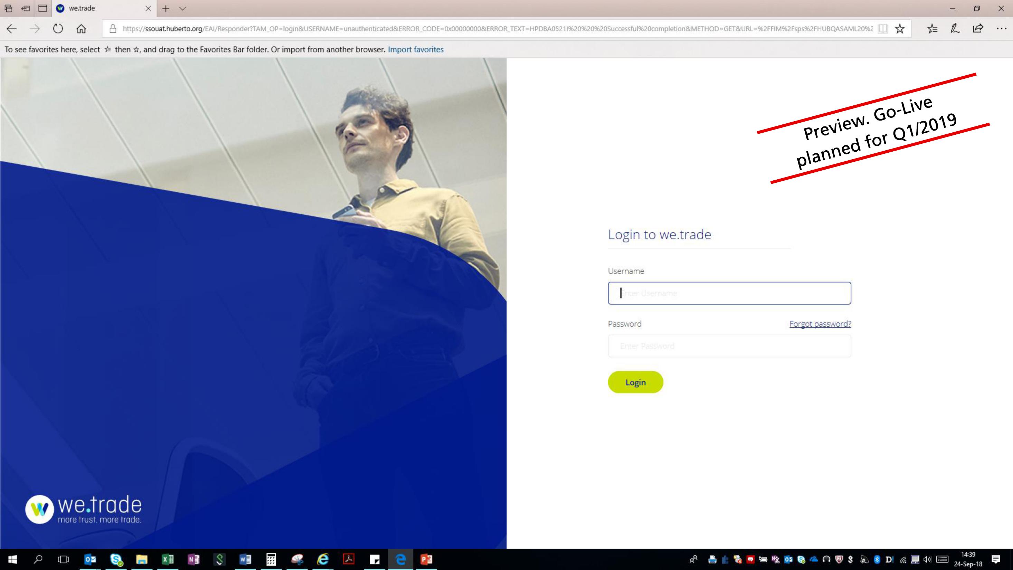Click the favorites star icon
The height and width of the screenshot is (570, 1013).
[x=900, y=29]
